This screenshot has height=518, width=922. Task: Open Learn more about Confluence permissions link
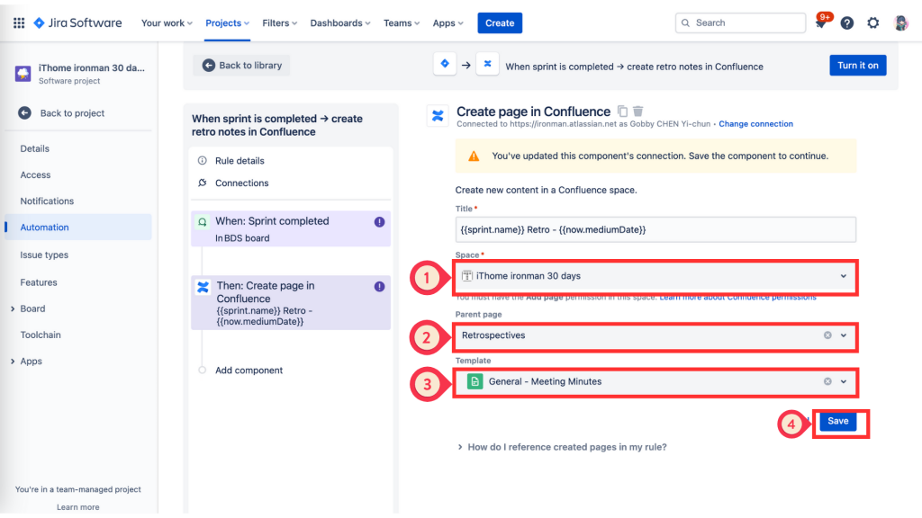click(737, 297)
